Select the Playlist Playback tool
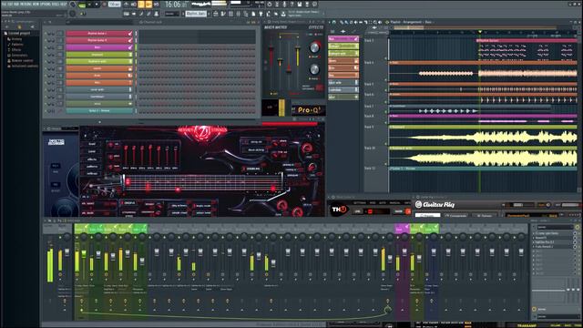Screen dimensions: 583x328 click(x=380, y=22)
